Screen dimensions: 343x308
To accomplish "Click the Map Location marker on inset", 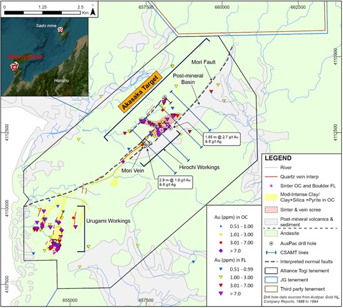I will pos(14,66).
